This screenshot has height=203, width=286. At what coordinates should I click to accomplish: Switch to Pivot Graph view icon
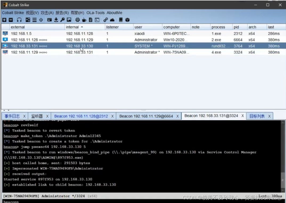tap(28, 20)
